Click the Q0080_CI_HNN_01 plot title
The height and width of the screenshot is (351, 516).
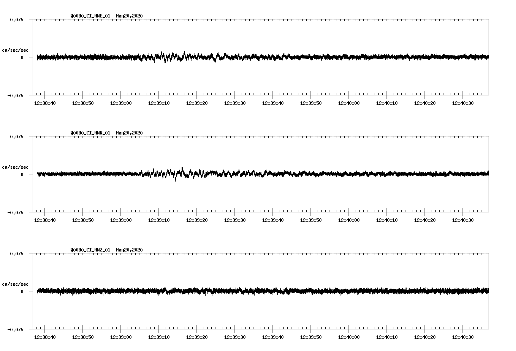tap(106, 133)
